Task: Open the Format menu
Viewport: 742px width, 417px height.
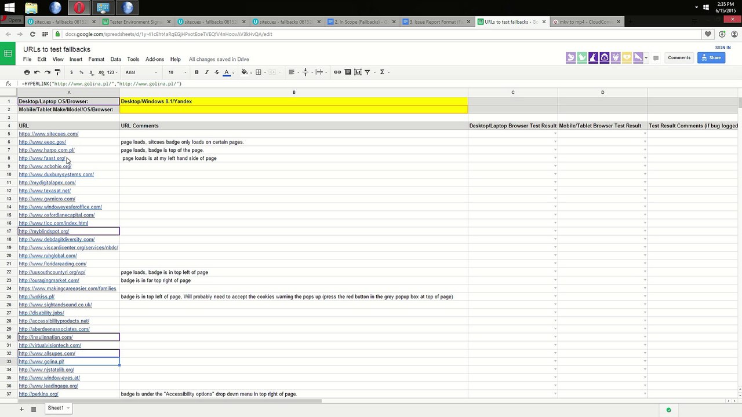Action: click(x=96, y=59)
